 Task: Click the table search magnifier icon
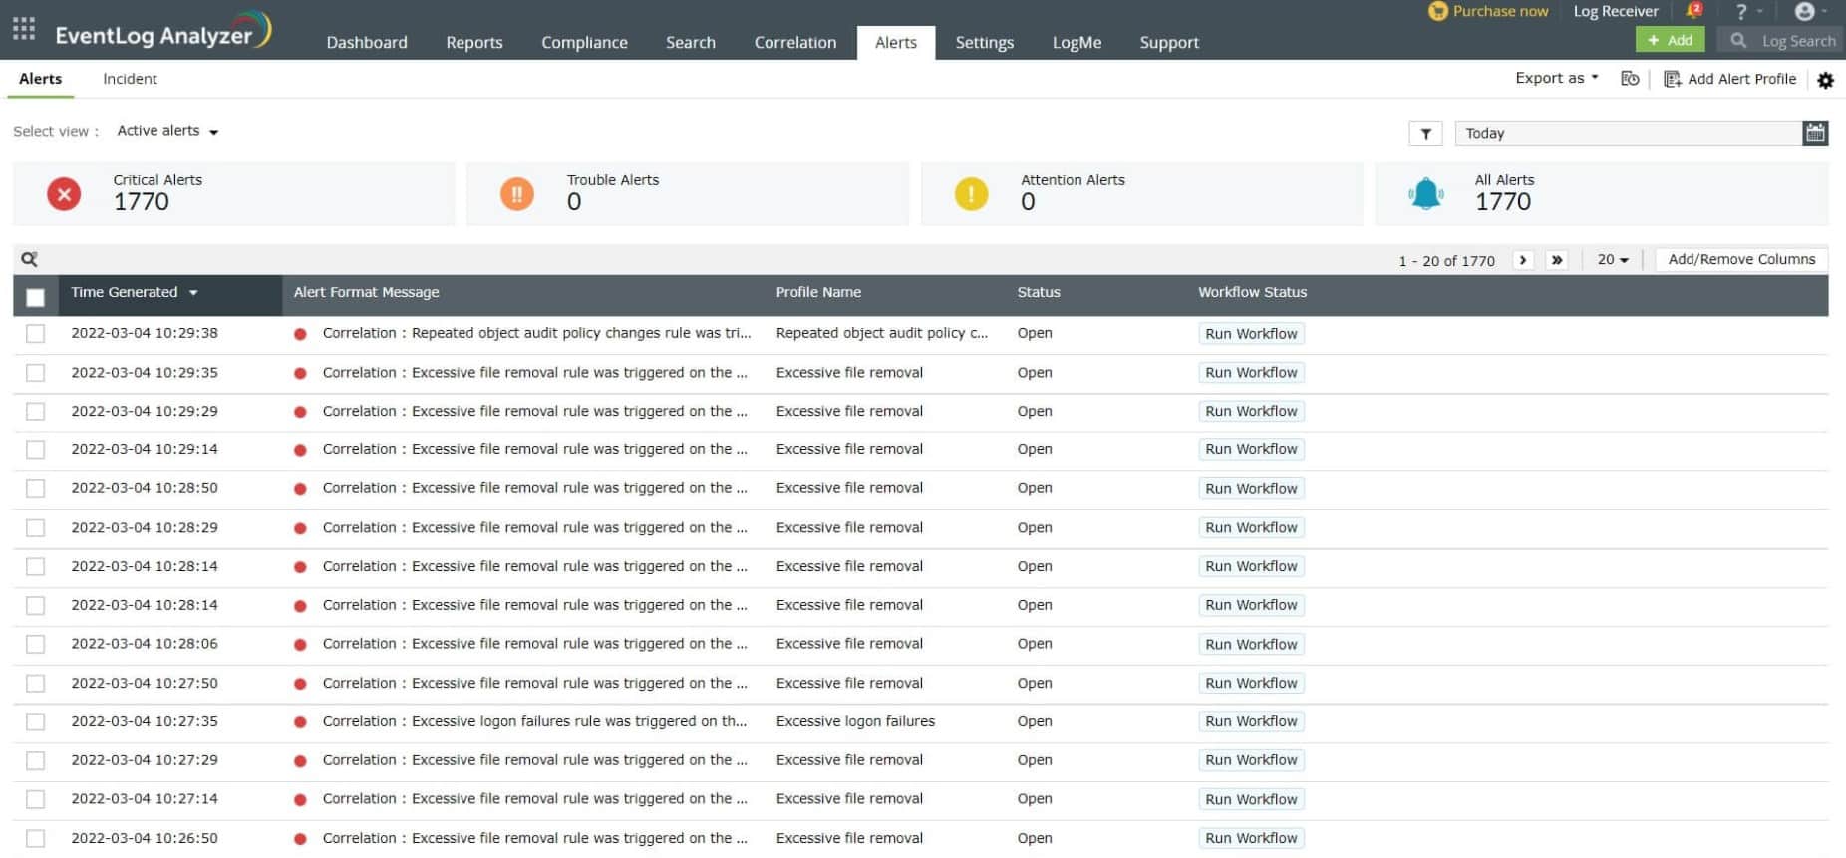coord(30,259)
